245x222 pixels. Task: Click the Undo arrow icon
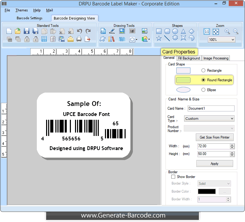(x=79, y=31)
